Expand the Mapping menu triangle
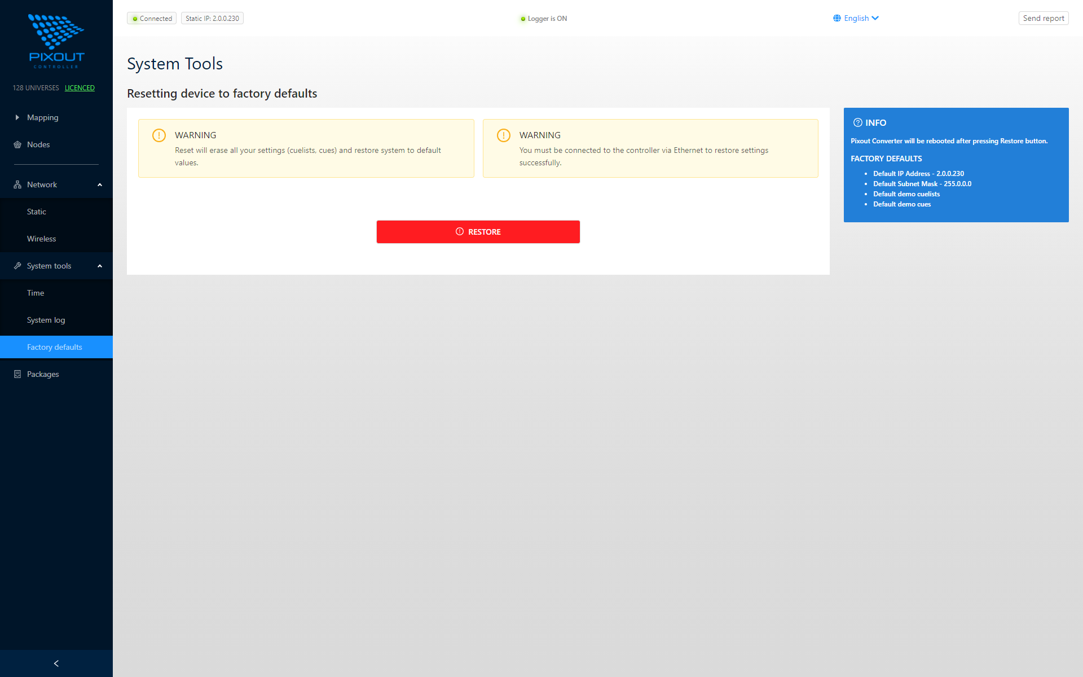The height and width of the screenshot is (677, 1083). (x=17, y=117)
